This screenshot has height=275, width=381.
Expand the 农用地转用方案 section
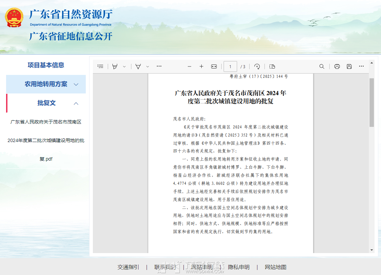76,84
